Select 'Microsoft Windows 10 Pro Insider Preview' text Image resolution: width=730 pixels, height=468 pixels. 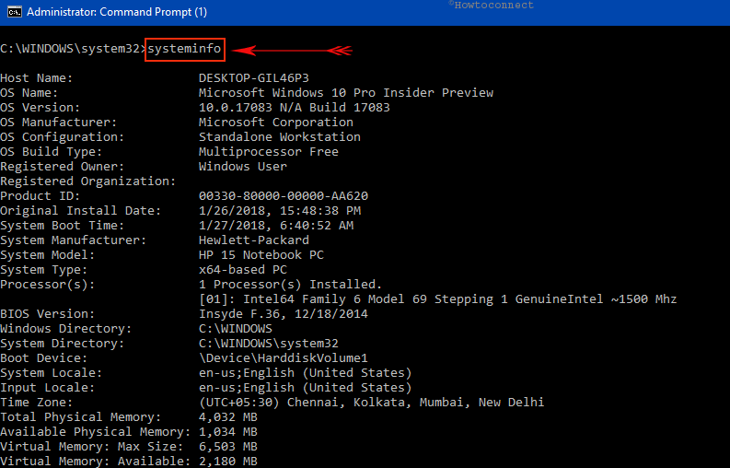coord(346,93)
